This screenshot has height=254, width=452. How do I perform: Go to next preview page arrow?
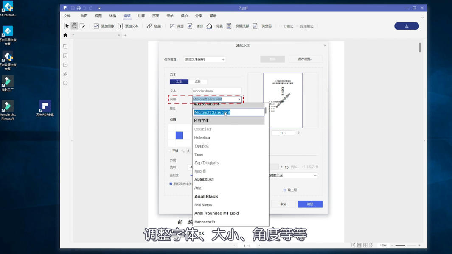click(x=299, y=133)
